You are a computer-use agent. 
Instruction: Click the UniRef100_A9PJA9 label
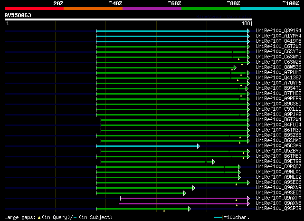pos(278,114)
